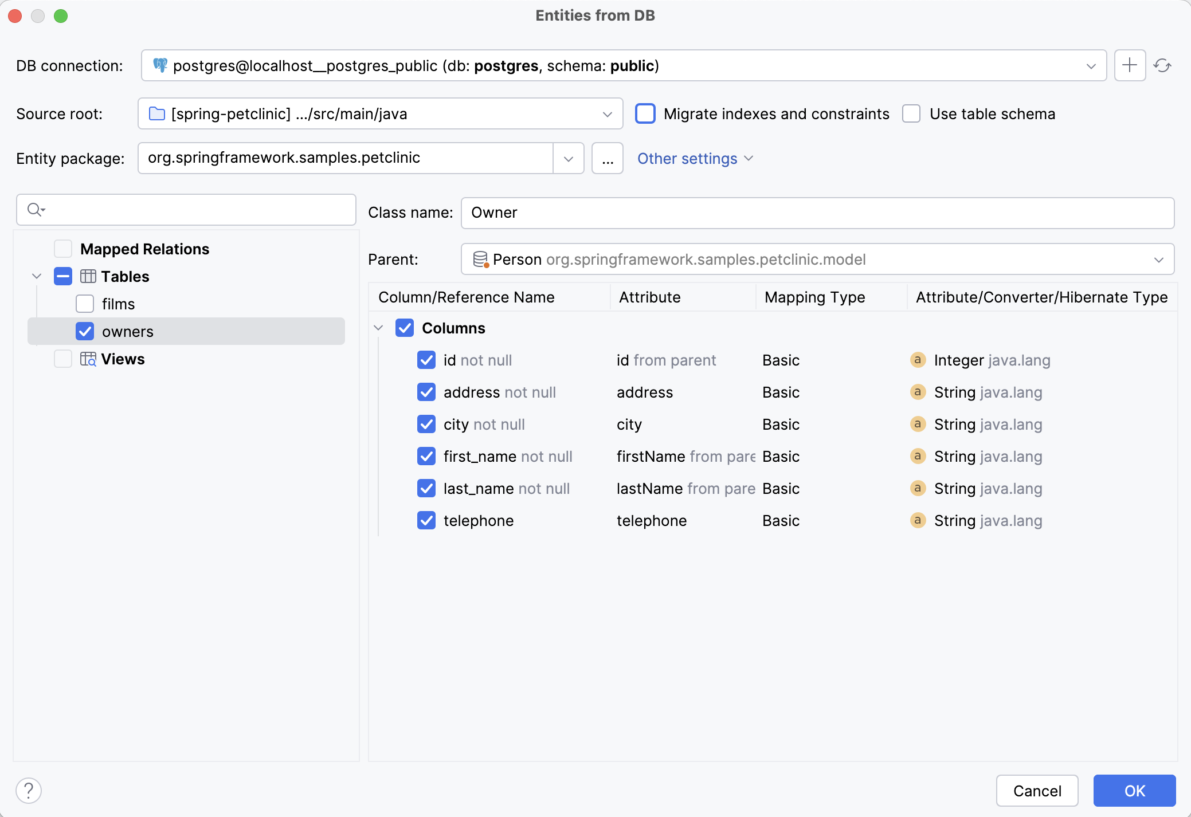
Task: Click the table icon beside Tables node
Action: tap(87, 276)
